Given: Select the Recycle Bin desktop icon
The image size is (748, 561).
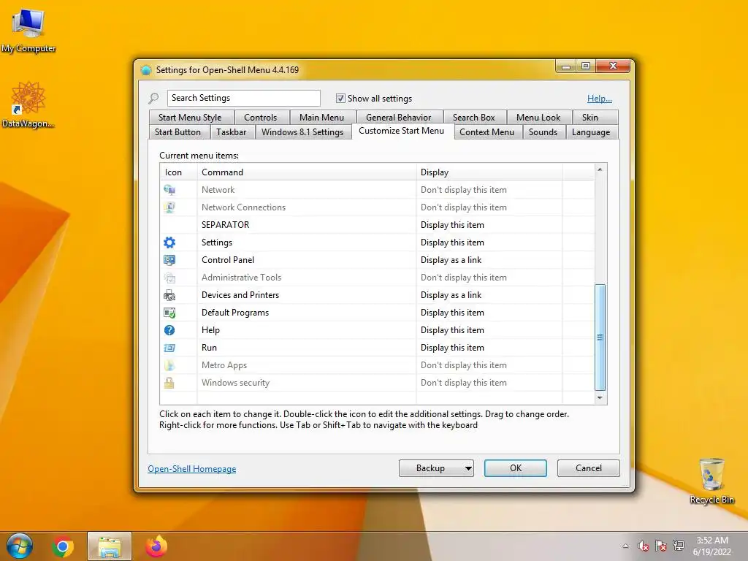Looking at the screenshot, I should (711, 481).
